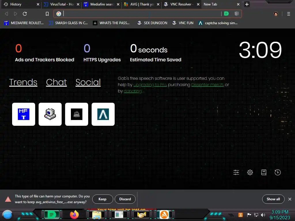Click the taskbar date and time
Screen dimensions: 295x221
(x=280, y=215)
